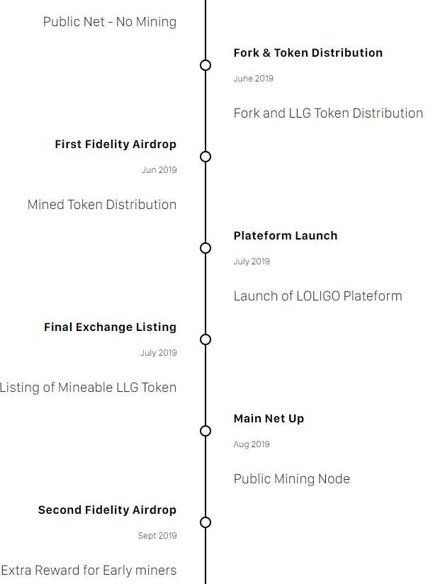Click the Plateform Launch heading
Screen dimensions: 433x584
tap(285, 235)
